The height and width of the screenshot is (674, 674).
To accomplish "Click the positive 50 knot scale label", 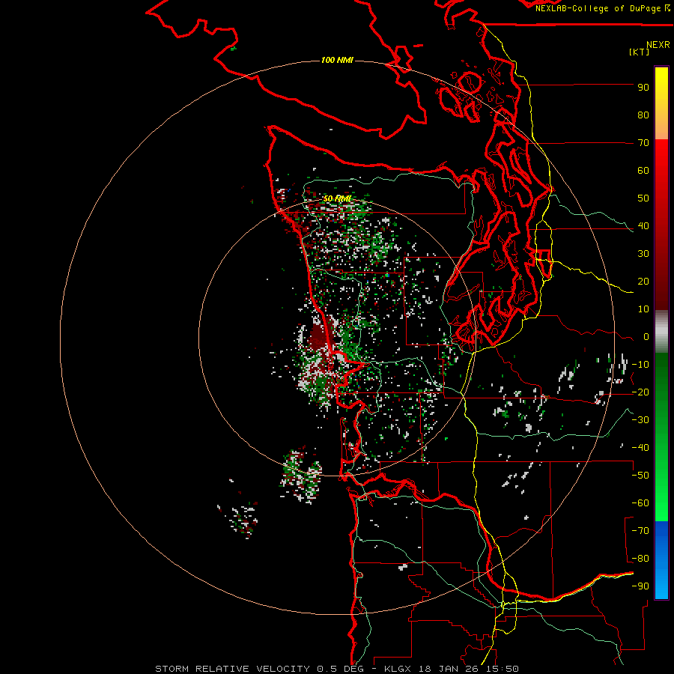I will click(643, 198).
